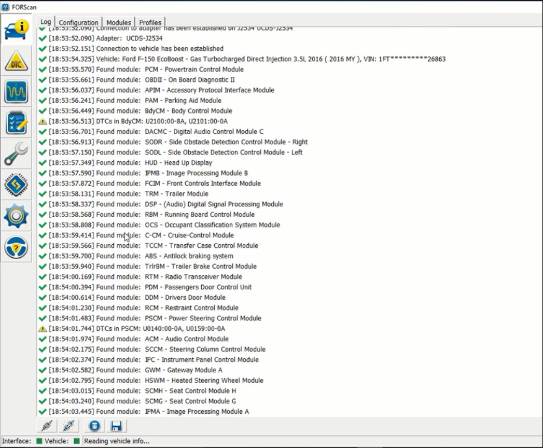
Task: Click the green Interface status indicator
Action: [39, 441]
